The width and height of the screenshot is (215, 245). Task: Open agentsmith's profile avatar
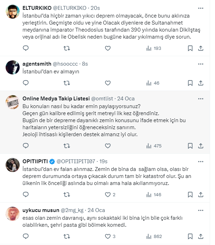coord(13,67)
